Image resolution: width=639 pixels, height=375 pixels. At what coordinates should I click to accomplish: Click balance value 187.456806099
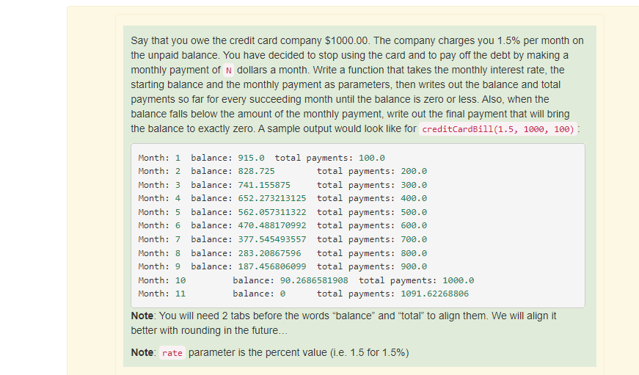coord(272,266)
